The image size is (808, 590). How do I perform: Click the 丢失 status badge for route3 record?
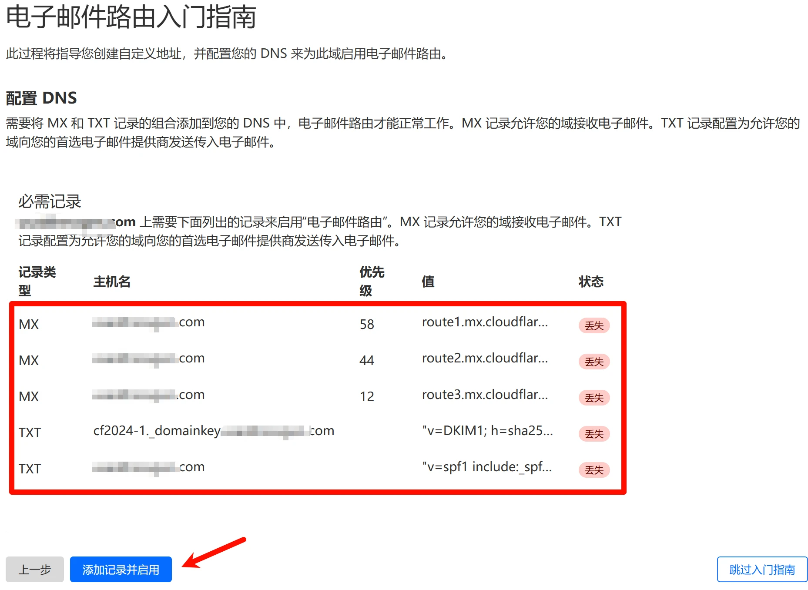pyautogui.click(x=594, y=398)
